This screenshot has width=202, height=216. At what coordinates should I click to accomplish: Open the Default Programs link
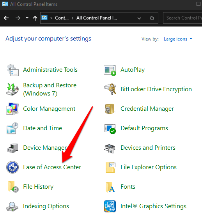[144, 128]
